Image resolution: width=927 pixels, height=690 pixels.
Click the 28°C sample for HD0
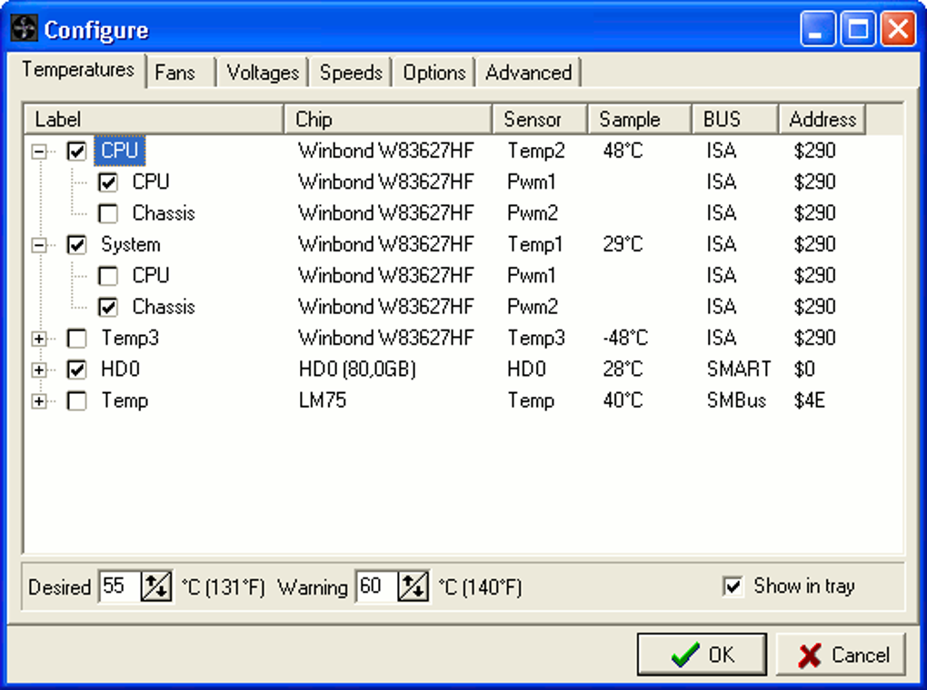click(623, 370)
